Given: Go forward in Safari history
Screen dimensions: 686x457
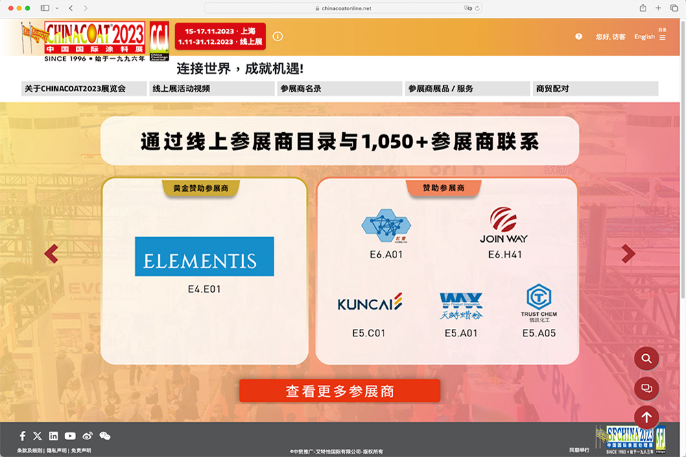Looking at the screenshot, I should (x=85, y=8).
